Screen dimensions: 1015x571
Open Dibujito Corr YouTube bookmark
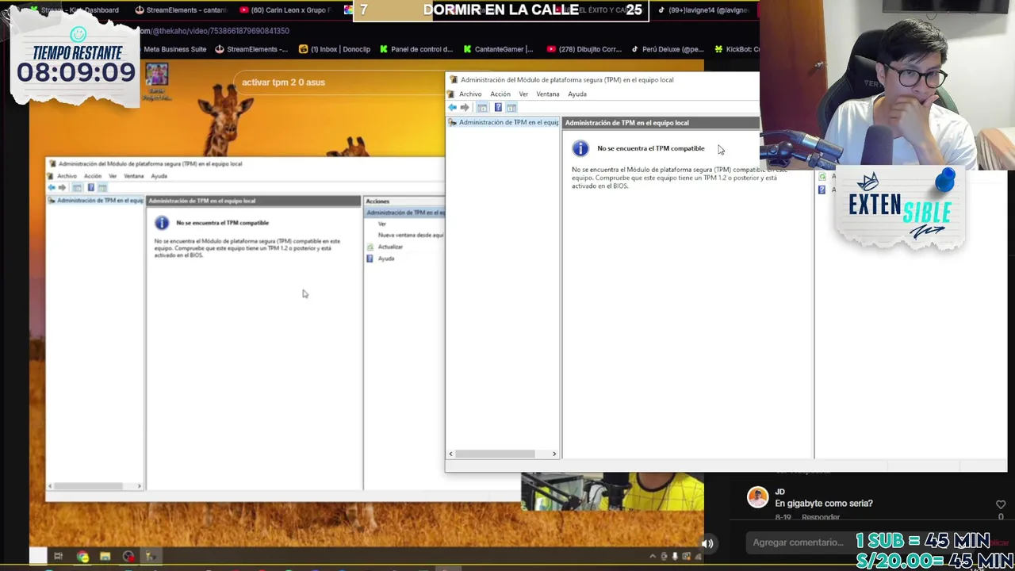coord(584,49)
